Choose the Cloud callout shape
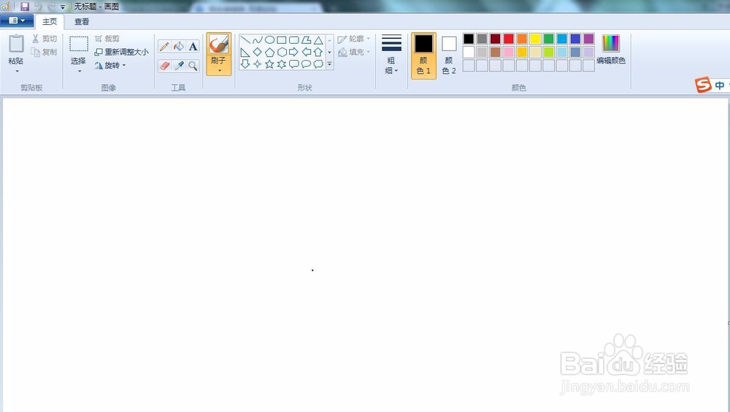Image resolution: width=730 pixels, height=412 pixels. coord(318,64)
